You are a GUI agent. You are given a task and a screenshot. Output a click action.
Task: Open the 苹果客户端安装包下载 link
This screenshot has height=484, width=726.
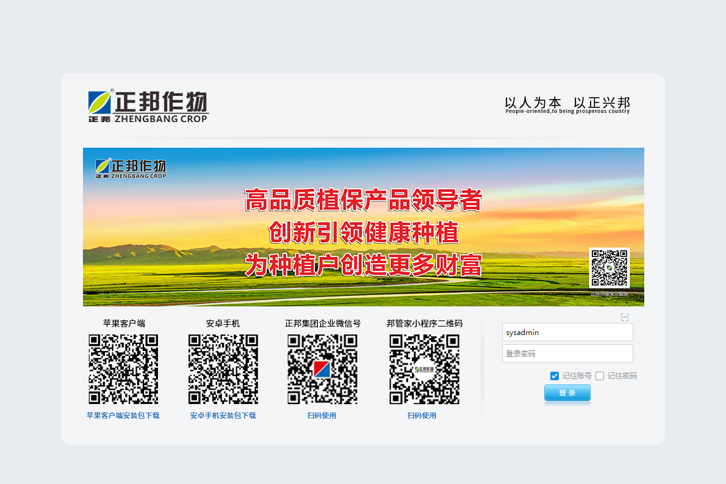point(123,416)
